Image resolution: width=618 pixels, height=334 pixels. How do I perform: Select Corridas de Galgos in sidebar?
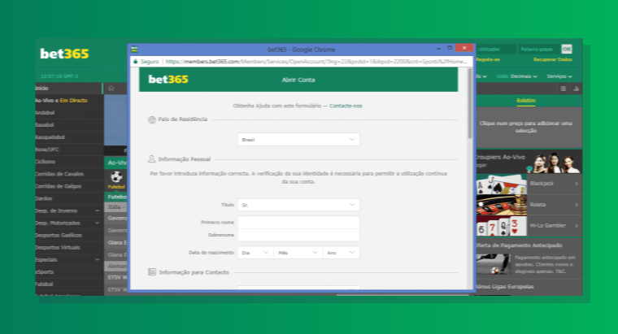coord(69,186)
